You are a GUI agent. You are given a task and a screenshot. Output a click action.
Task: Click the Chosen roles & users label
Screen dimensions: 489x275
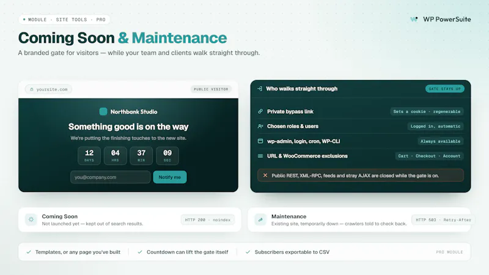(x=293, y=127)
